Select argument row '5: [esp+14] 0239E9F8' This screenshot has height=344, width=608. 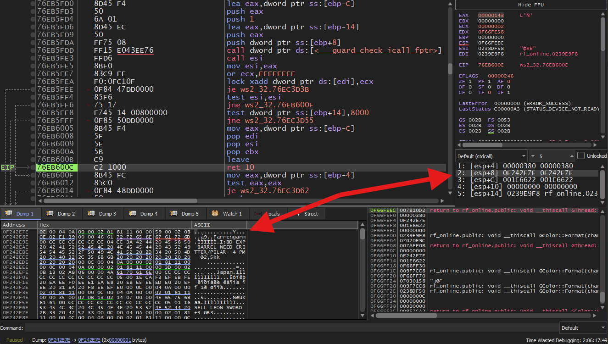[x=528, y=194]
